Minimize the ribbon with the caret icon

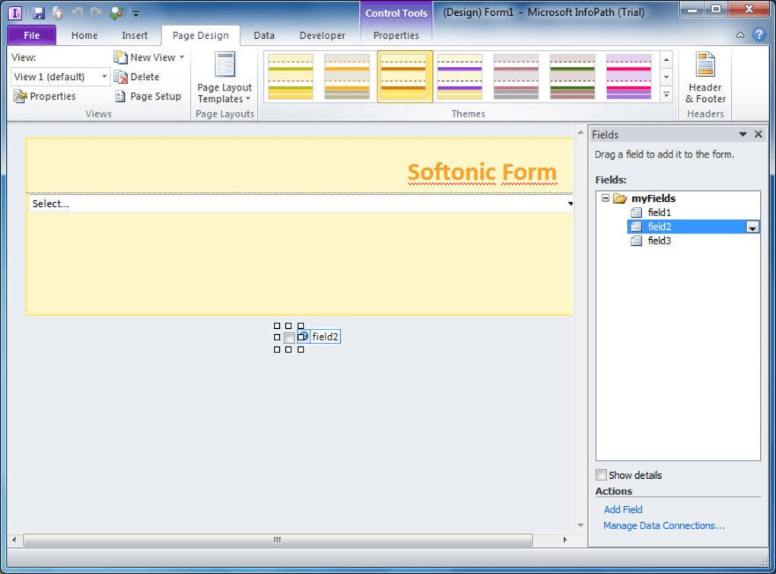740,35
